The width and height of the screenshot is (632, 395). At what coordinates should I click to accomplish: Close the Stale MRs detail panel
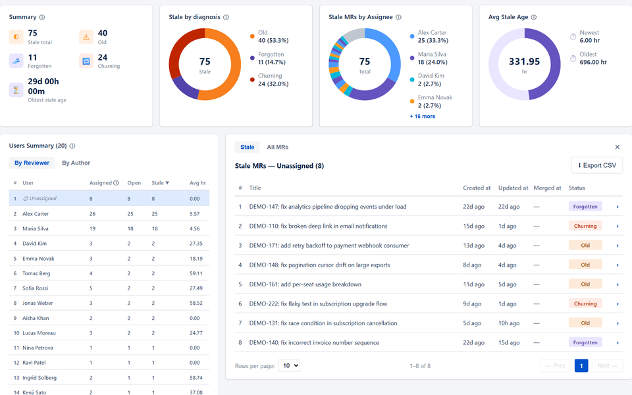coord(617,147)
